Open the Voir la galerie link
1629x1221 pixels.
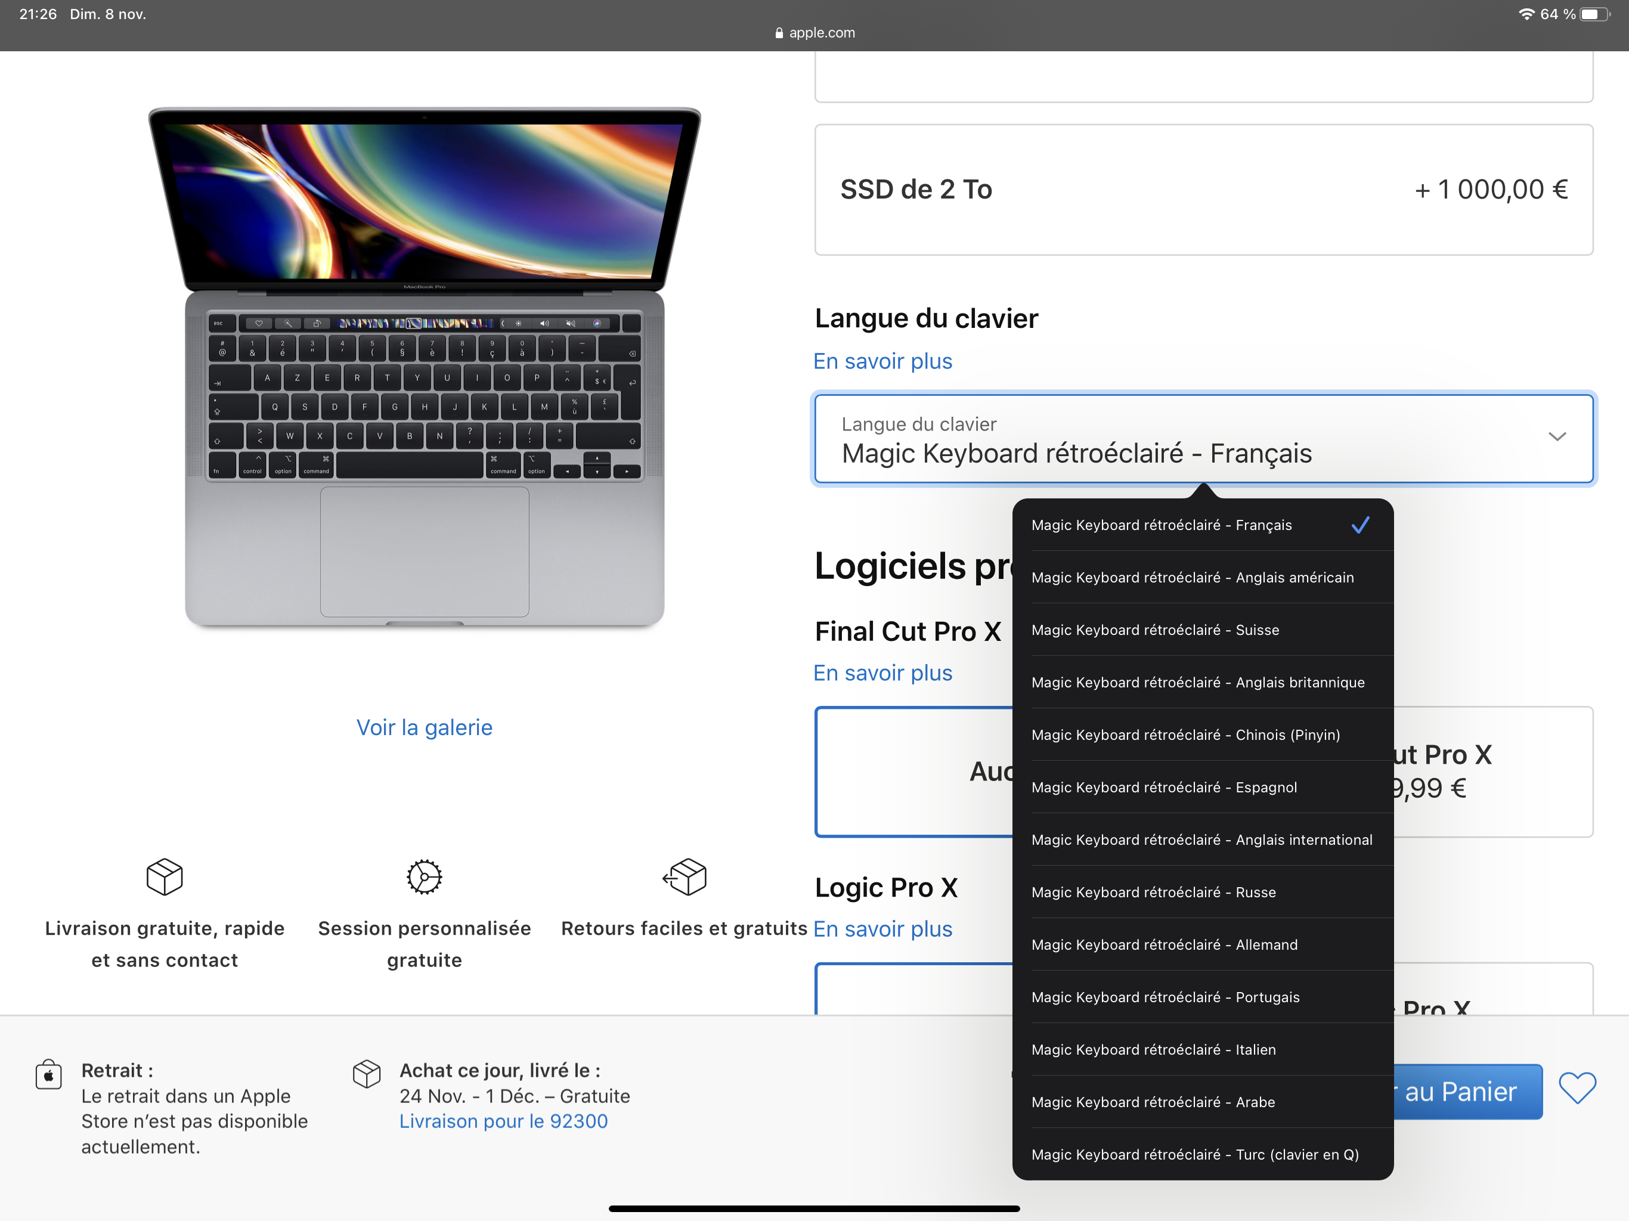424,727
